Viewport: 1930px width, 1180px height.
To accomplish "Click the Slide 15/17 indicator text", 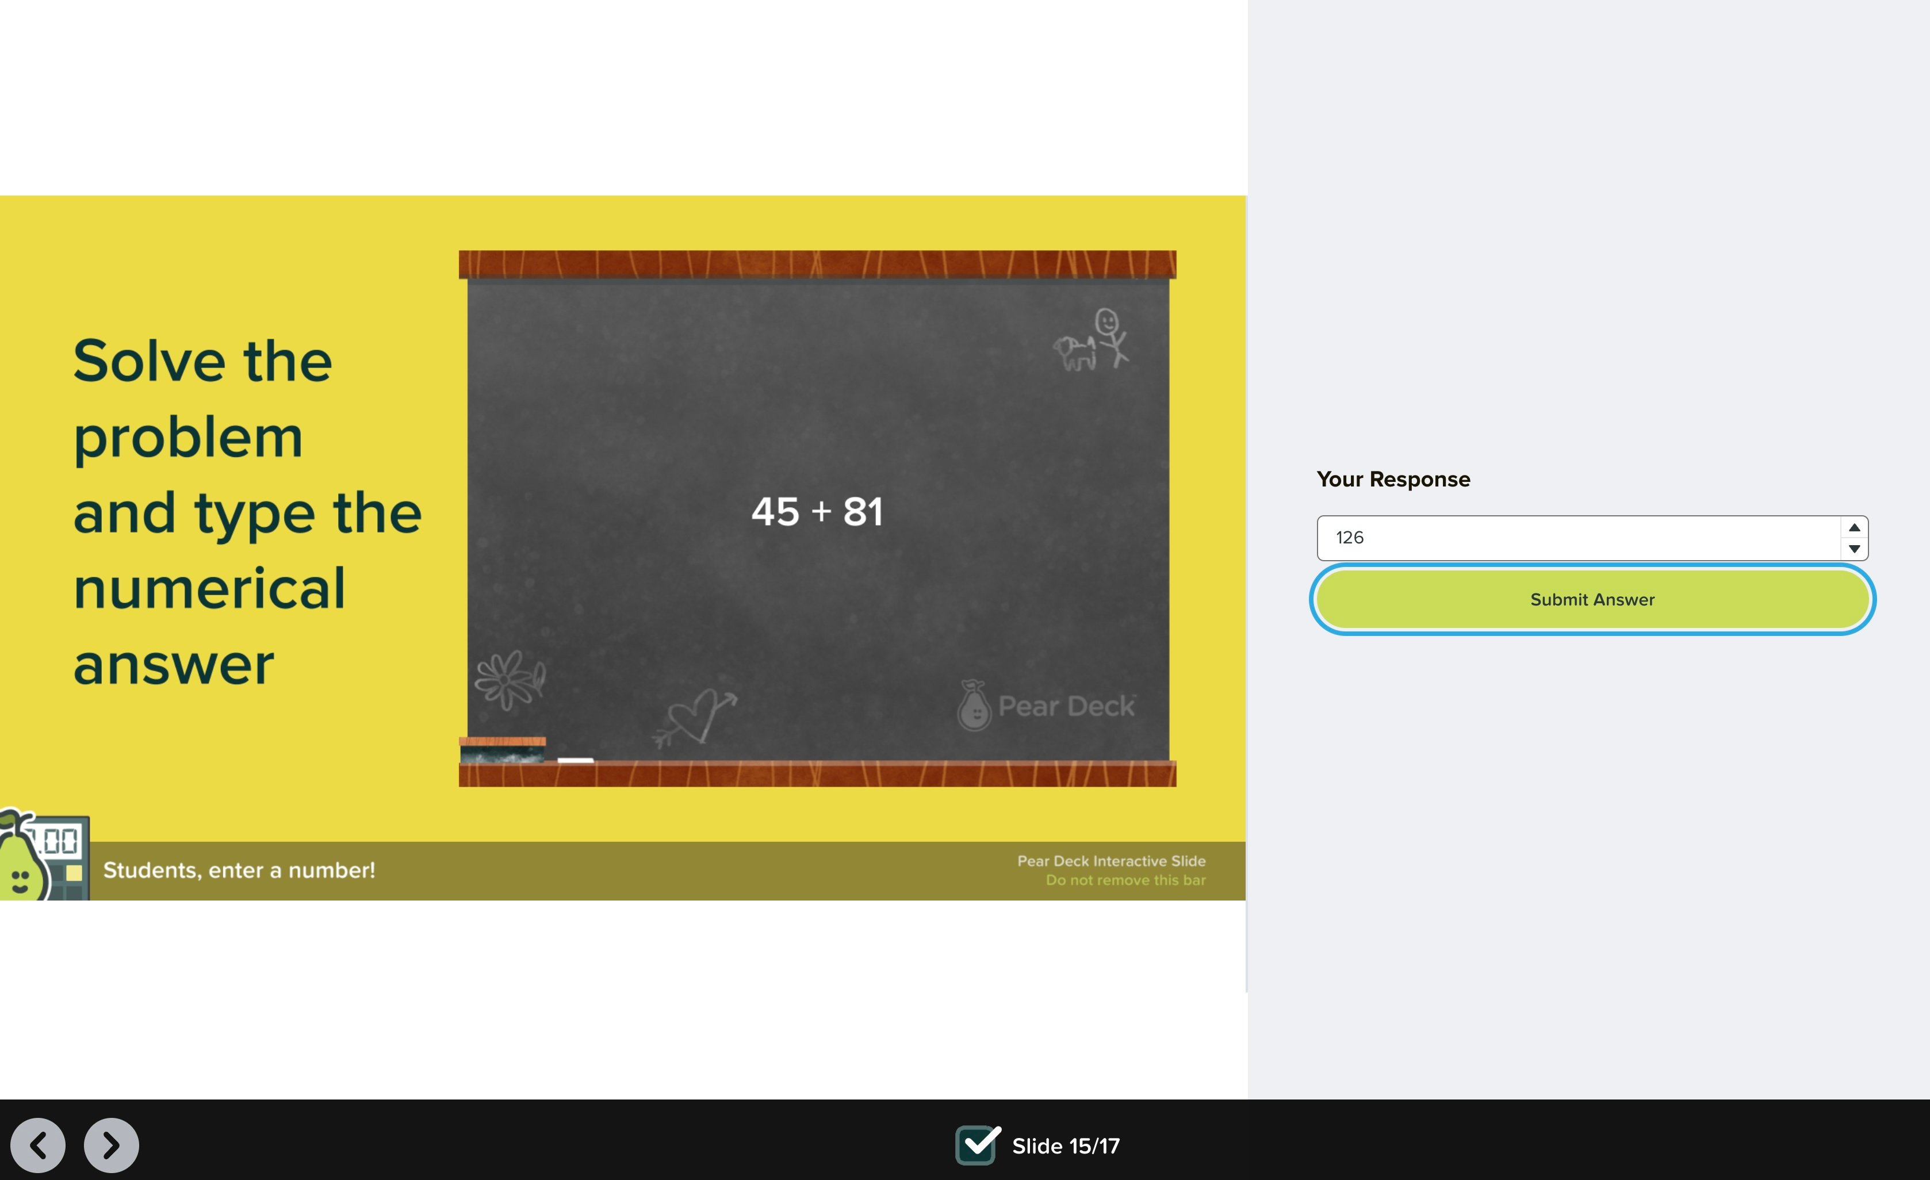I will pyautogui.click(x=1065, y=1146).
